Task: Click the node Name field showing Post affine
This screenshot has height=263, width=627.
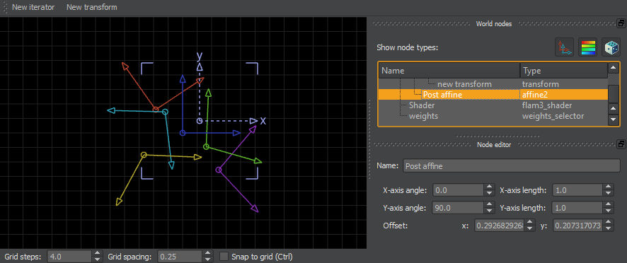Action: tap(511, 166)
